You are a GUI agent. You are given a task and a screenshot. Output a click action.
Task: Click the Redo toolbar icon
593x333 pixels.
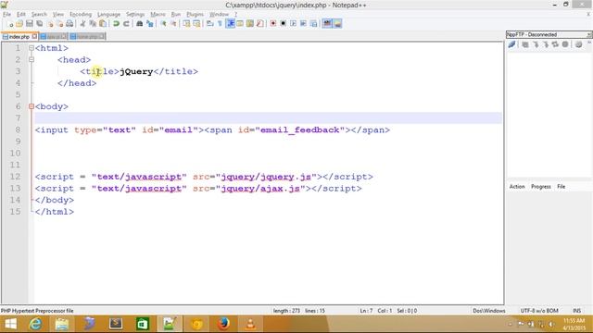[126, 24]
